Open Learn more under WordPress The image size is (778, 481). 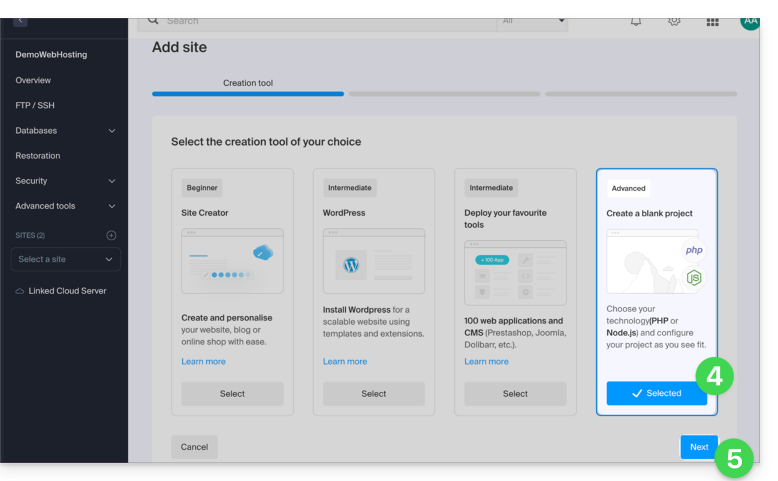coord(345,361)
